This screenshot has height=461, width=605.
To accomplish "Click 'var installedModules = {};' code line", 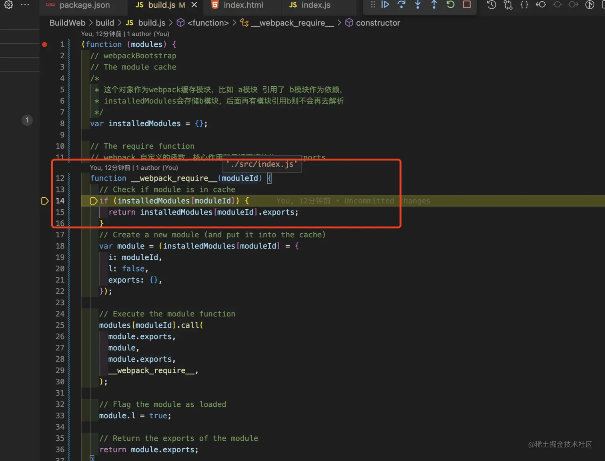I will click(x=149, y=124).
